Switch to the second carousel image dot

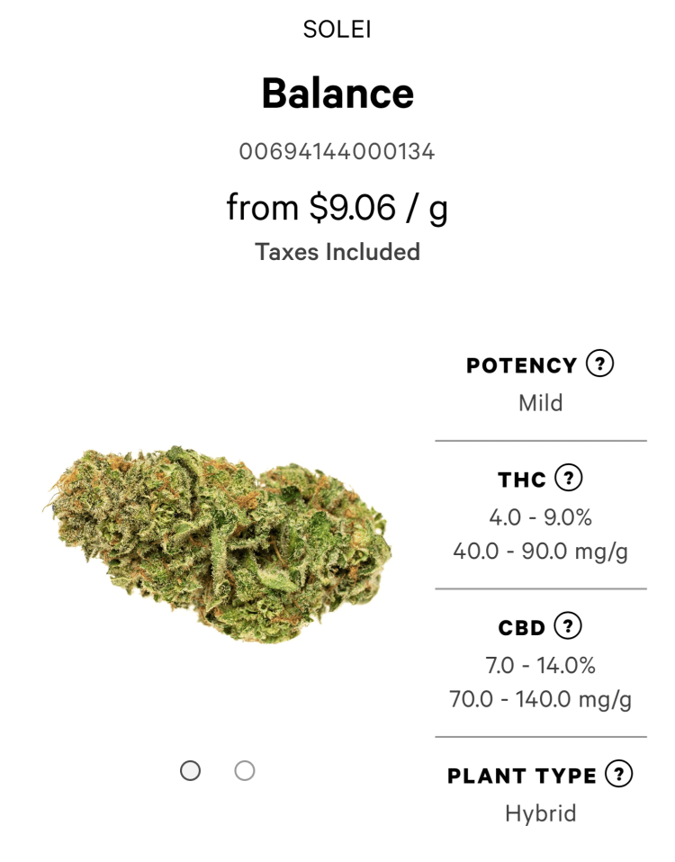244,770
